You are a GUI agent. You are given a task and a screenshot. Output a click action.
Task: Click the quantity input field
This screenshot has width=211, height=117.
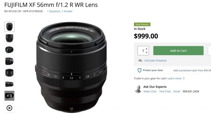[143, 51]
